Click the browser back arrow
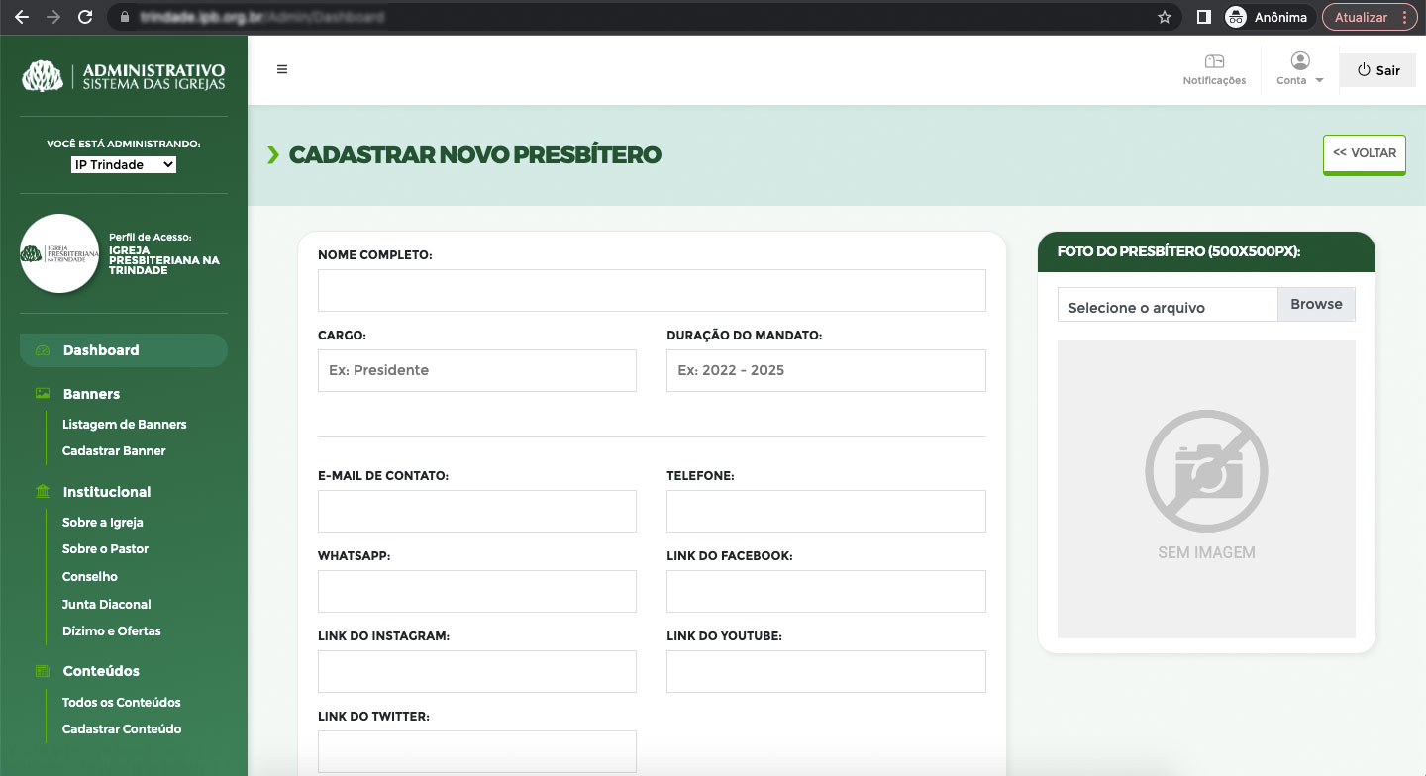Image resolution: width=1426 pixels, height=776 pixels. click(22, 17)
